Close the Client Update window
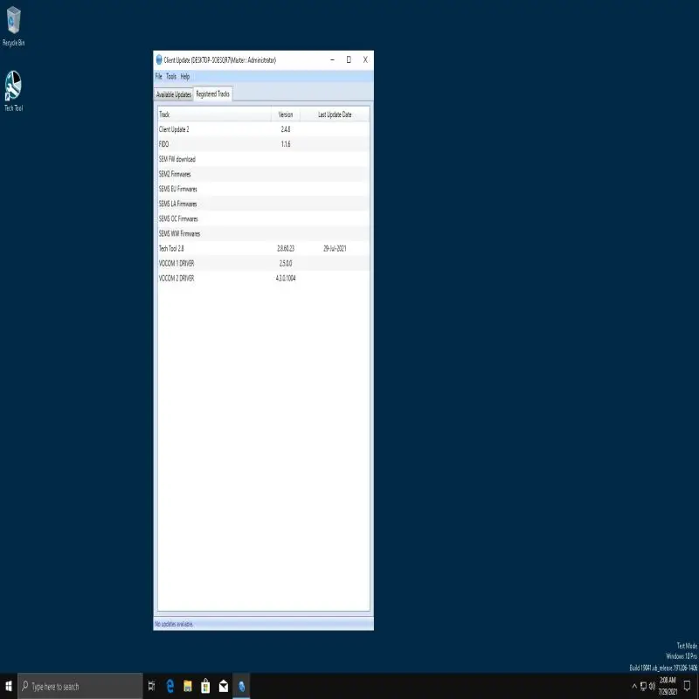Image resolution: width=699 pixels, height=699 pixels. click(x=365, y=59)
